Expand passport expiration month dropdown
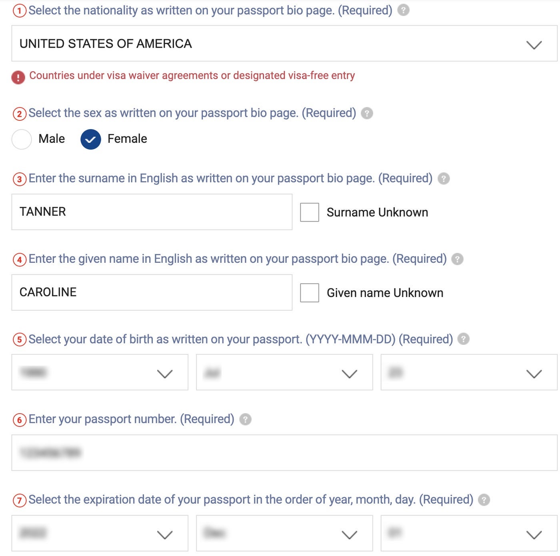The image size is (560, 556). click(284, 533)
